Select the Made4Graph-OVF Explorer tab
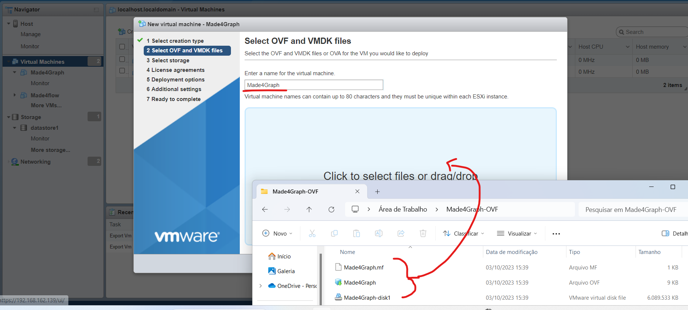Viewport: 688px width, 310px height. pos(295,192)
